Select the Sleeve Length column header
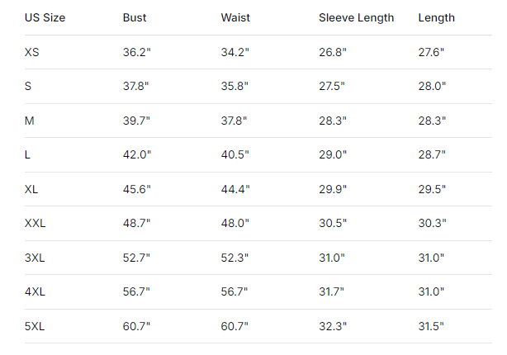Screen dimensions: 507x355 point(356,17)
